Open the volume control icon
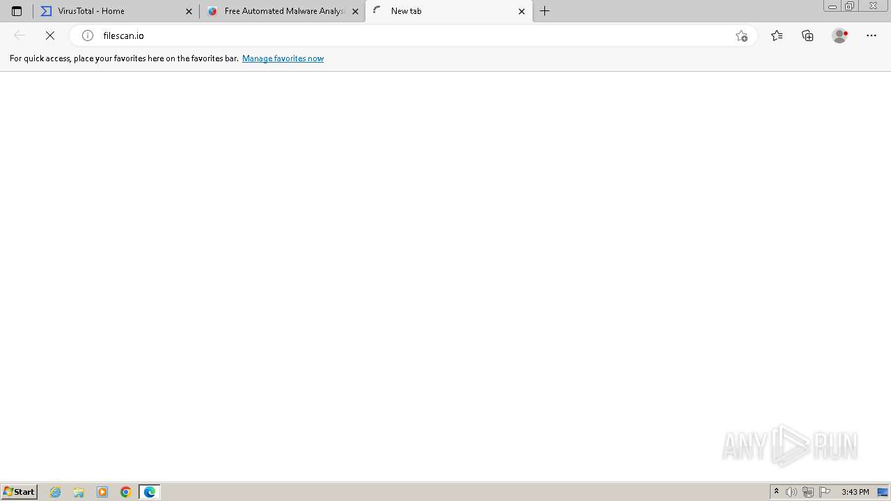This screenshot has width=891, height=501. click(x=791, y=492)
